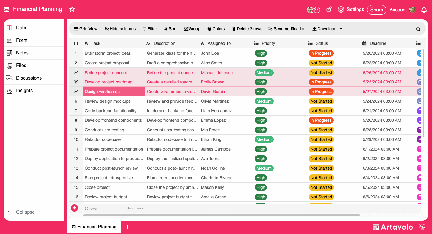Click the Artavolo logo
Viewport: 432px width, 234px height.
click(393, 227)
